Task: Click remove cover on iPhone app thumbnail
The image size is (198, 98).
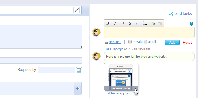Action: click(x=121, y=88)
